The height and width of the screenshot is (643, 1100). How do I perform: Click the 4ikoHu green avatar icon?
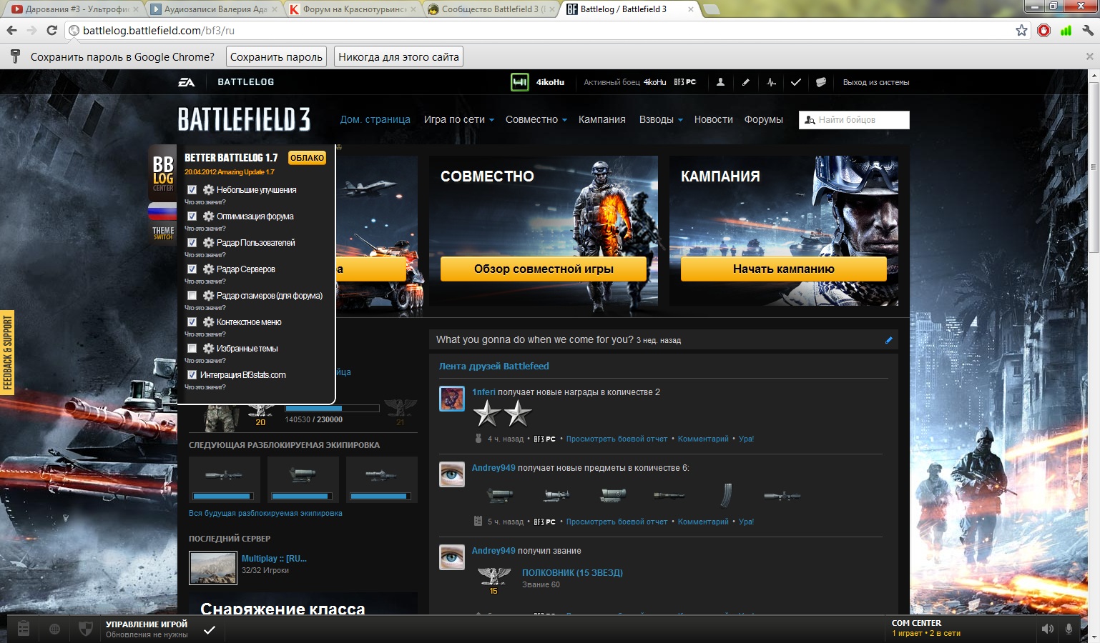[519, 82]
